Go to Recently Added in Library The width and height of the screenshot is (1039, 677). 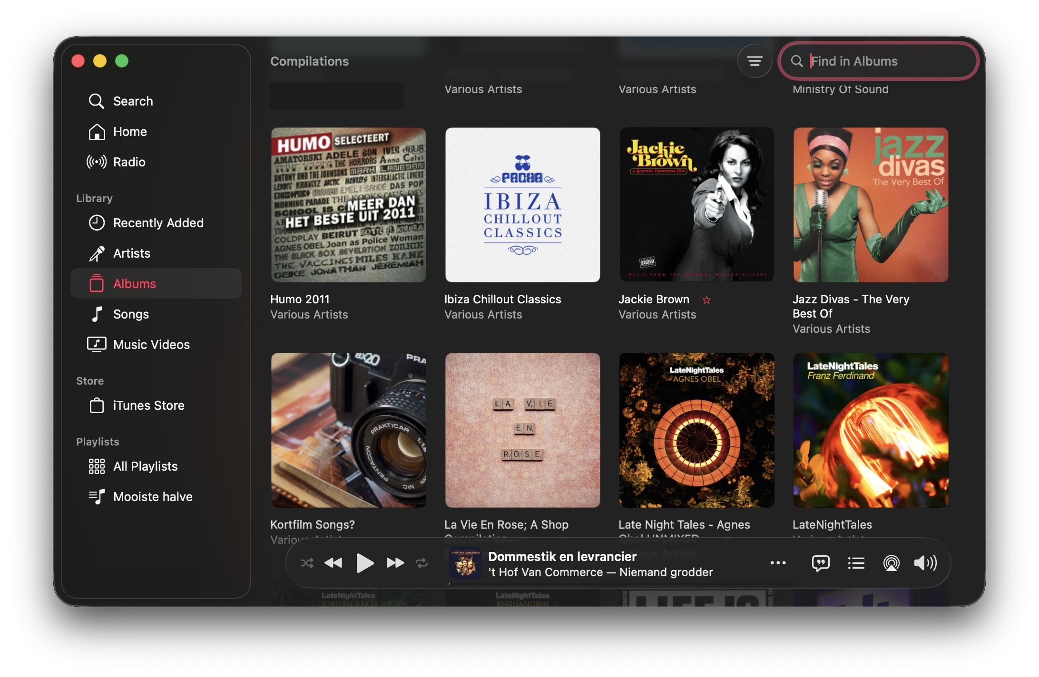tap(158, 223)
